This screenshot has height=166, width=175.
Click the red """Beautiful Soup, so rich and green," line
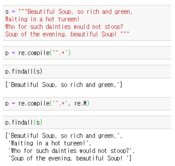pos(76,12)
